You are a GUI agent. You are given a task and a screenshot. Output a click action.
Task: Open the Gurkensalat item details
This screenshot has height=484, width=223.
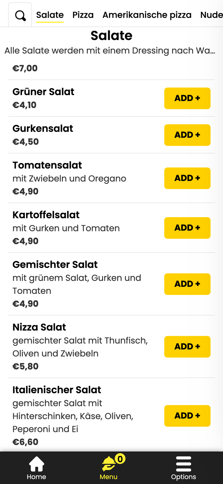43,128
